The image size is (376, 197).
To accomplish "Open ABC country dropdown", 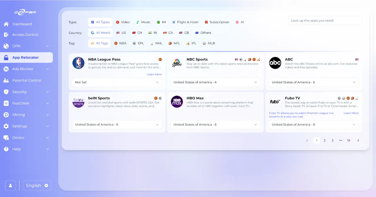I will pos(314,82).
